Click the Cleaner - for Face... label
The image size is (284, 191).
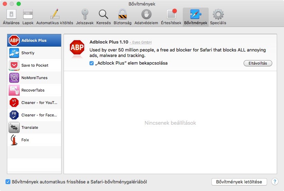pyautogui.click(x=39, y=115)
